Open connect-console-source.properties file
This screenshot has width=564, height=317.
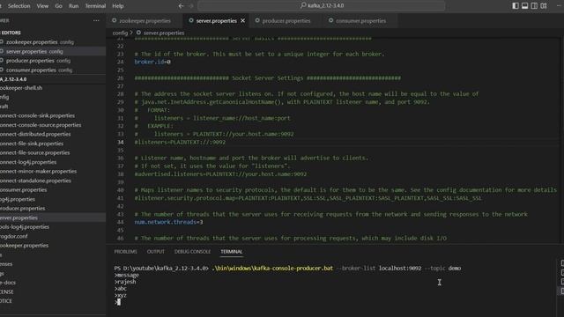coord(53,125)
